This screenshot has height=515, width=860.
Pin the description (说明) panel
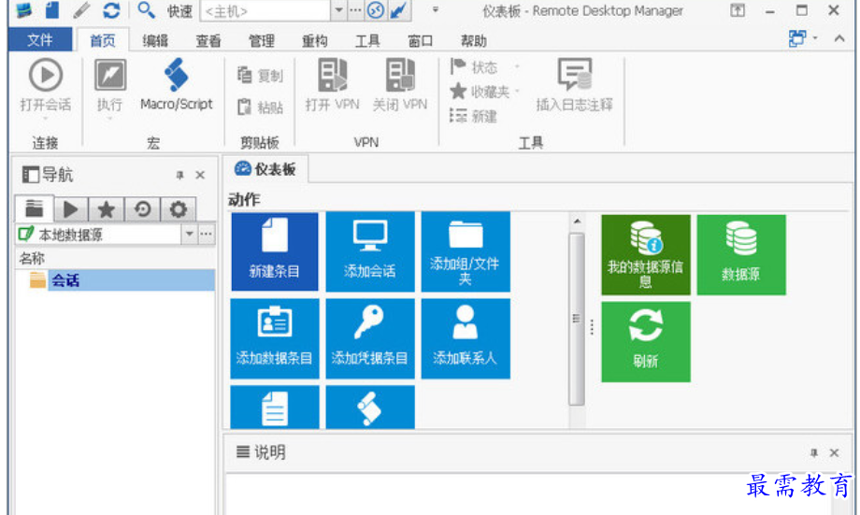pos(814,453)
